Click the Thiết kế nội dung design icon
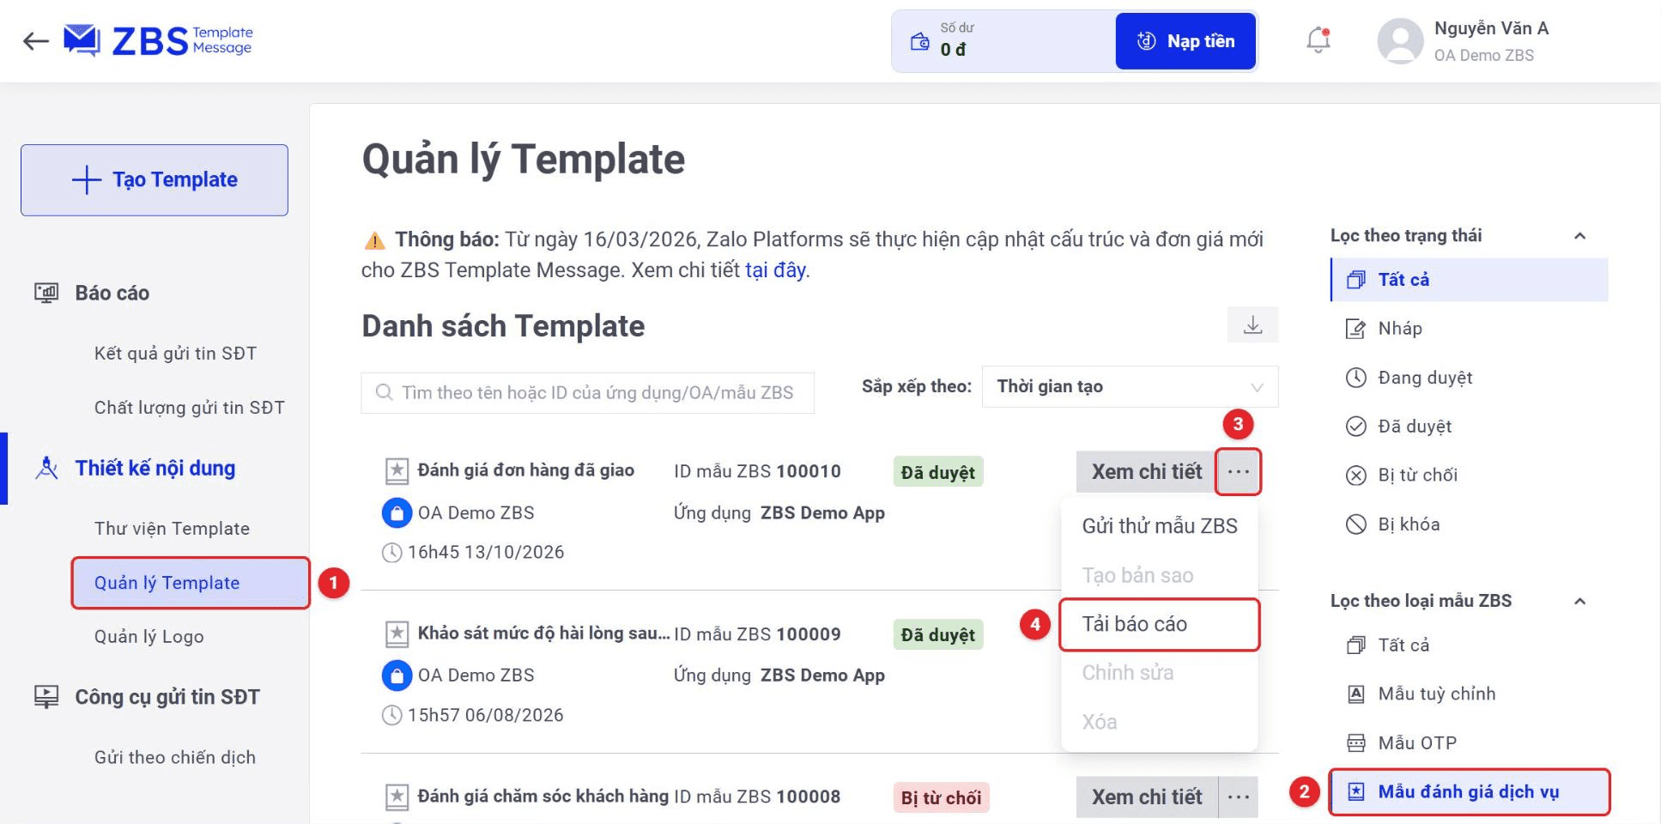The width and height of the screenshot is (1661, 824). click(x=46, y=468)
